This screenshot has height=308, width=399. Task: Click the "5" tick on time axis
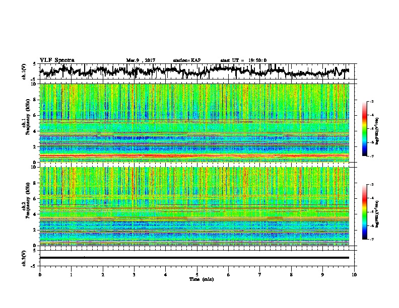(x=197, y=275)
